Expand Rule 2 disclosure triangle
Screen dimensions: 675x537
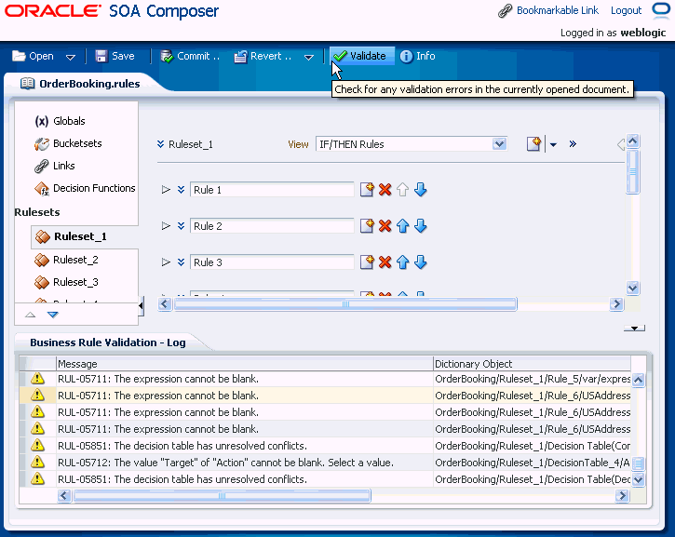click(x=166, y=225)
